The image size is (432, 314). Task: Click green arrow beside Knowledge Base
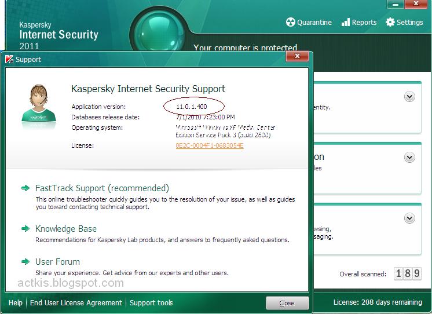25,228
